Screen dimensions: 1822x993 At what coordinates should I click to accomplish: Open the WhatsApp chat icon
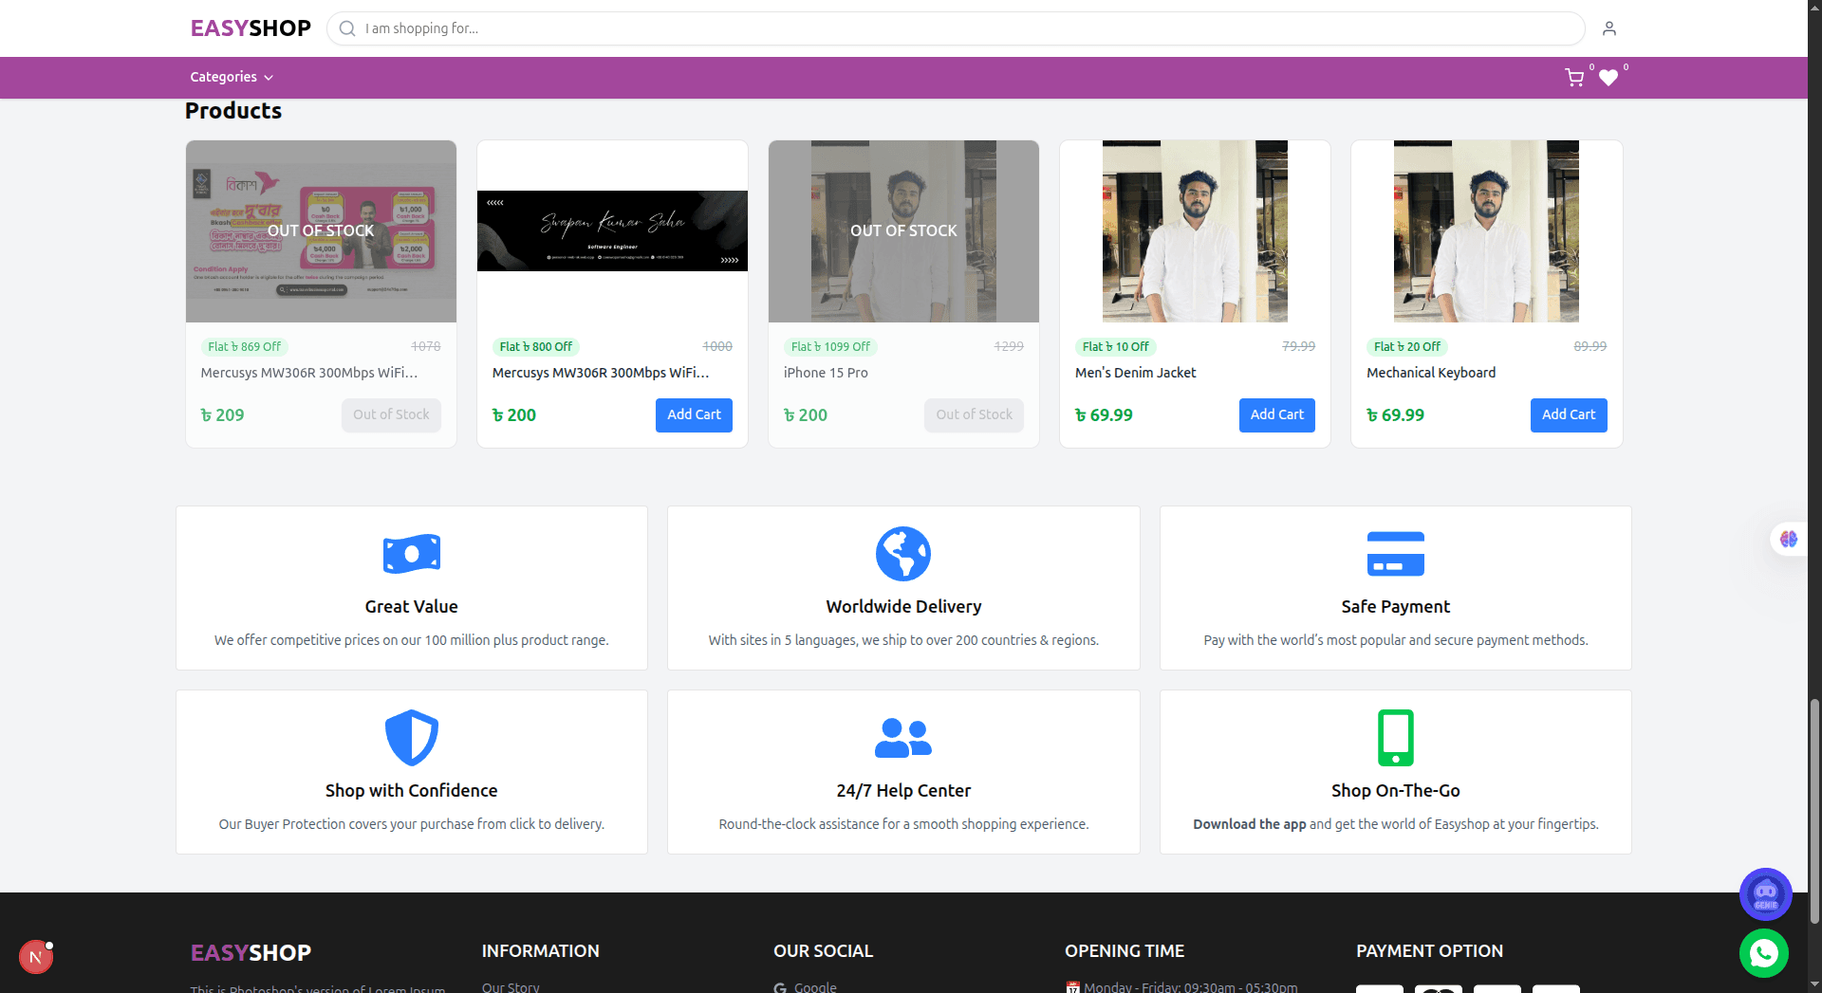tap(1763, 953)
